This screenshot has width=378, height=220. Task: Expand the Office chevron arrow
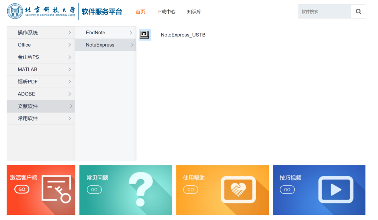coord(70,45)
